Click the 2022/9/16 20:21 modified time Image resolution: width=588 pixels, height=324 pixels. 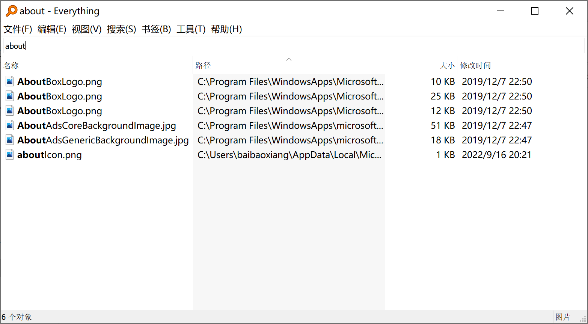pos(497,155)
